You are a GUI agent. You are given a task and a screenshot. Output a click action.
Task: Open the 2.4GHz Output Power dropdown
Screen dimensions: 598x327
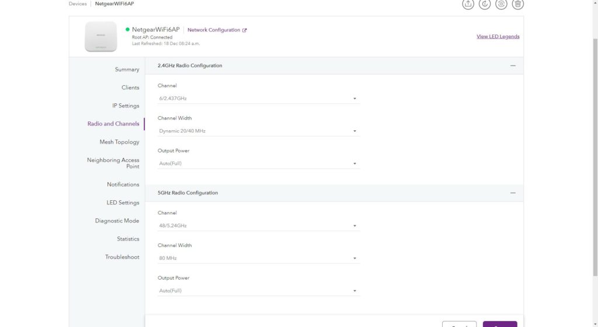point(258,163)
